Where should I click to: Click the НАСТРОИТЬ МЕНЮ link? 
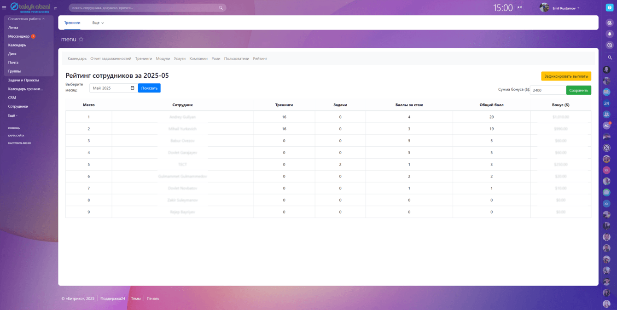(x=19, y=143)
